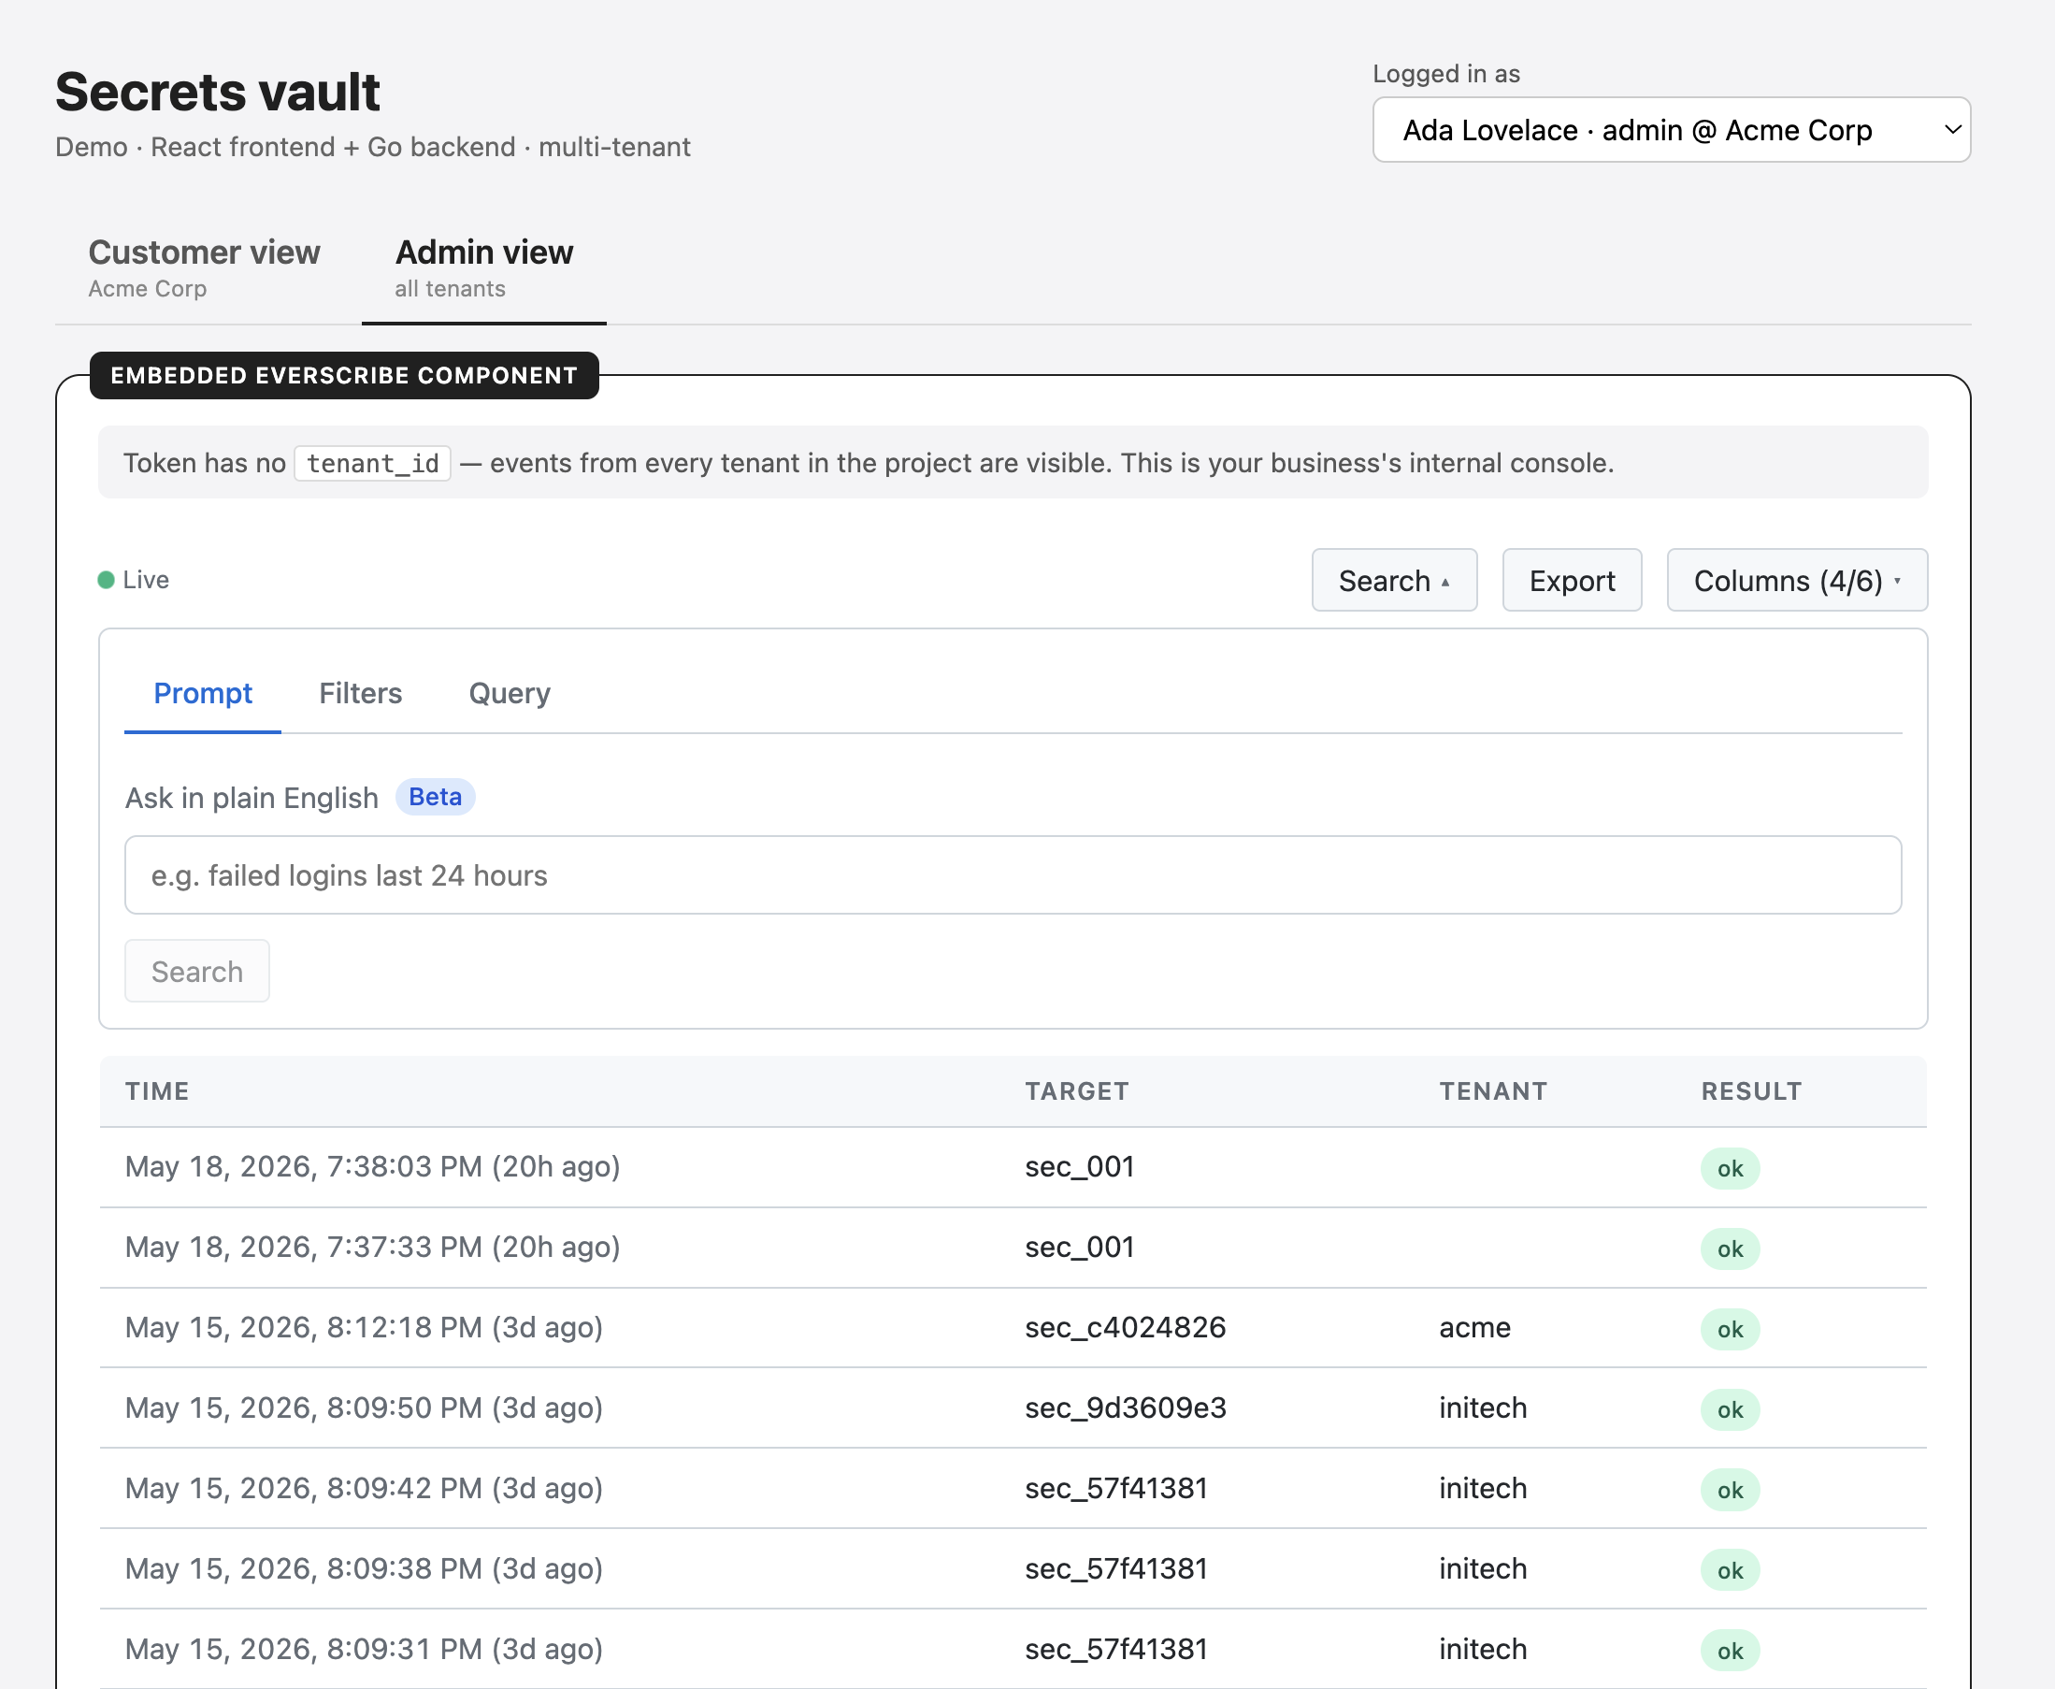2055x1689 pixels.
Task: Click the TENANT column header
Action: pos(1493,1091)
